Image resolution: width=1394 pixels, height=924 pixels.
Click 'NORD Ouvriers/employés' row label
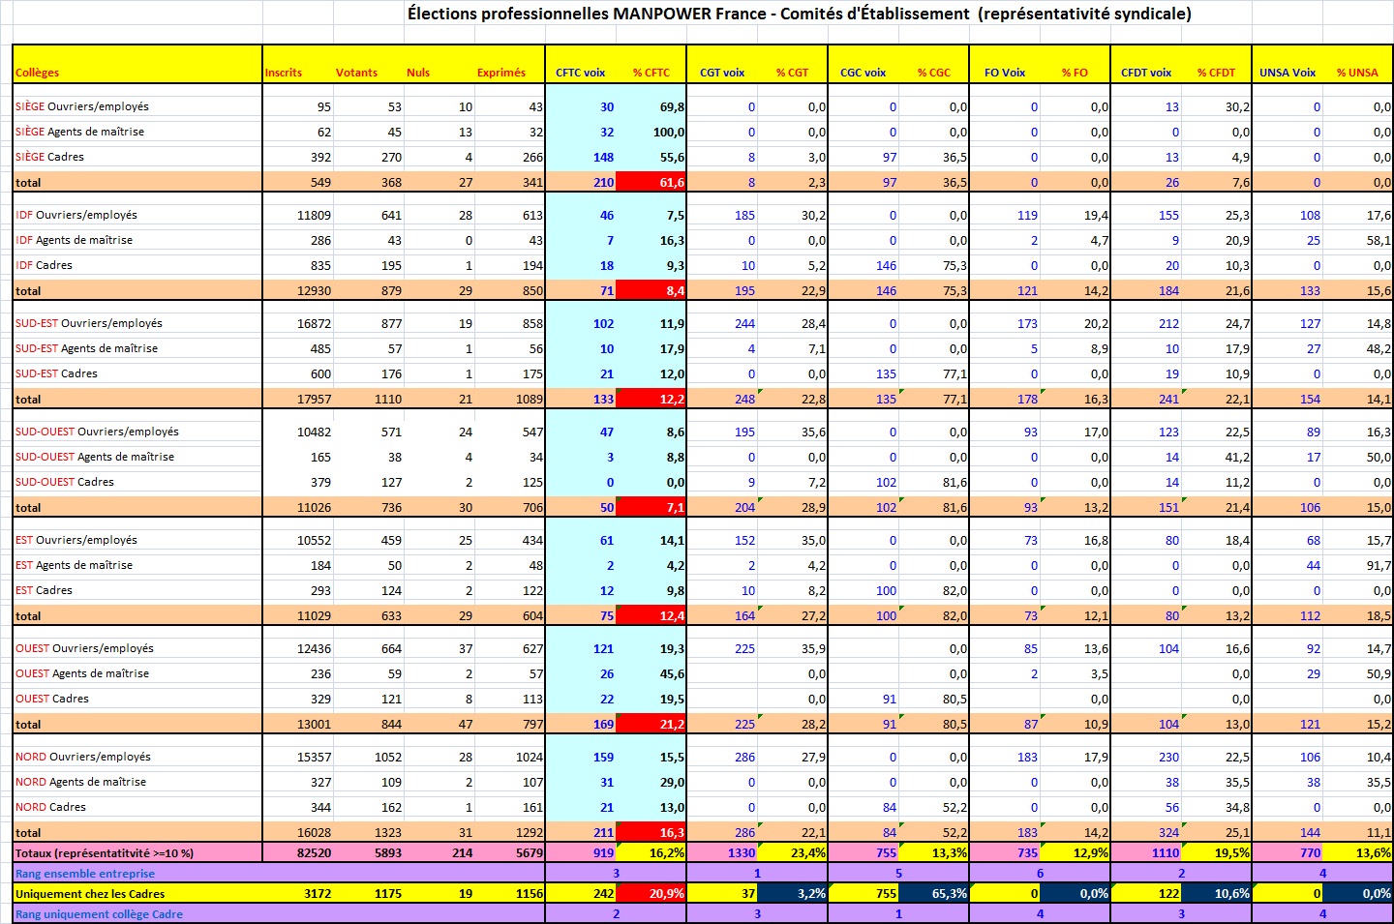[83, 757]
